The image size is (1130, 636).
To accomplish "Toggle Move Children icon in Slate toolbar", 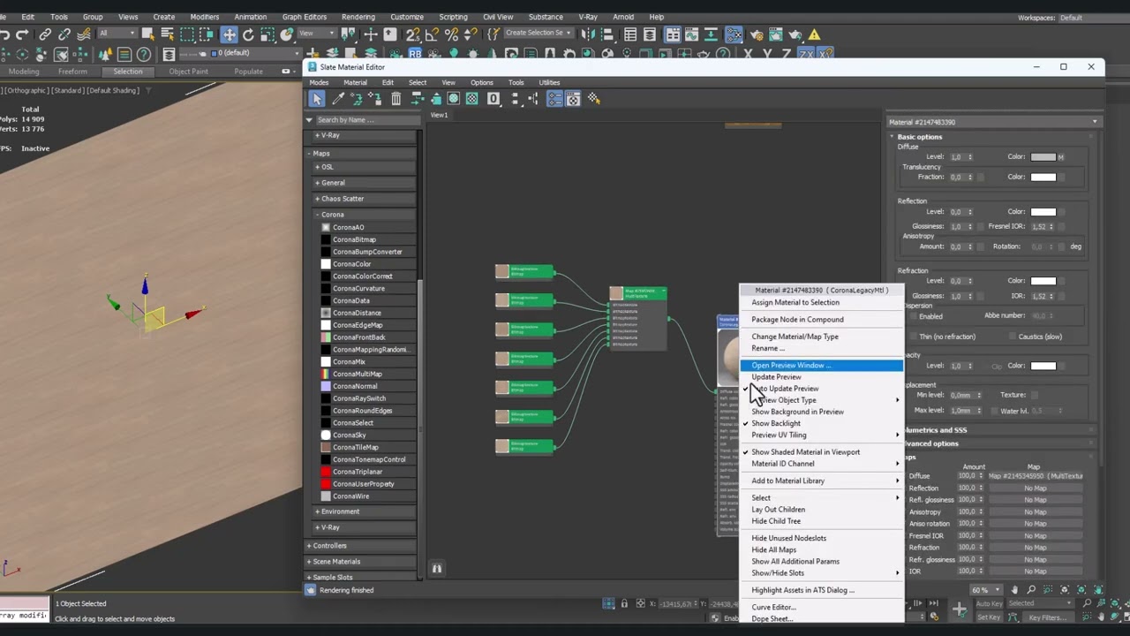I will (x=418, y=99).
